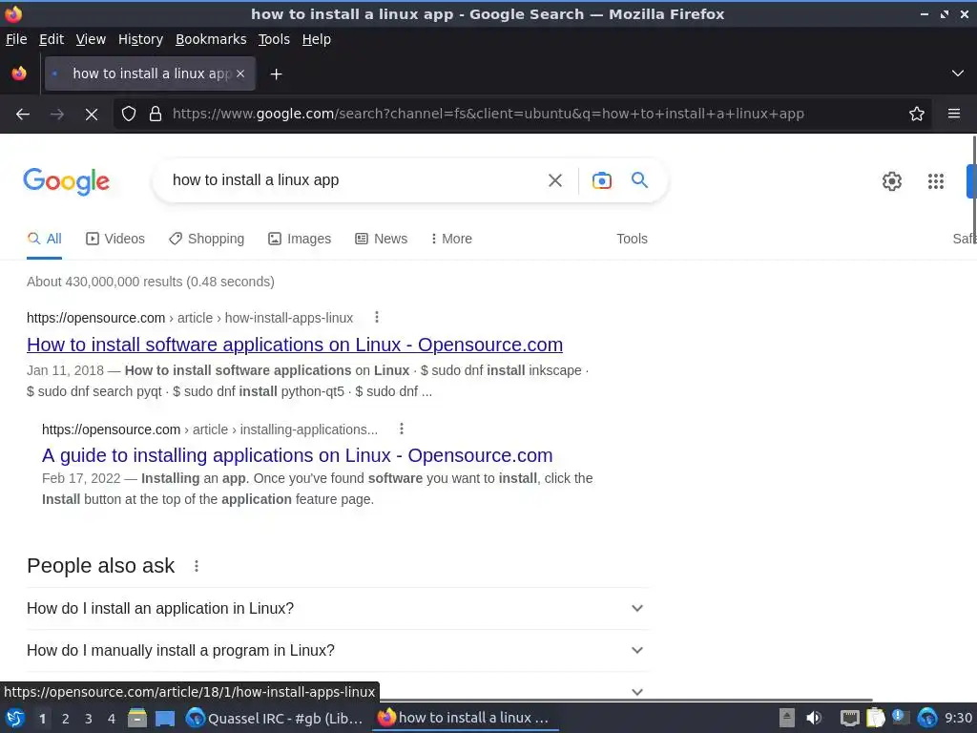Click the tracking protection shield icon
The width and height of the screenshot is (977, 733).
point(129,115)
